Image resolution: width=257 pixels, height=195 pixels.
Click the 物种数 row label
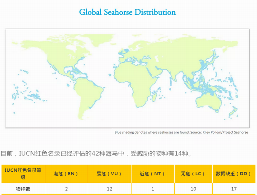(23, 189)
